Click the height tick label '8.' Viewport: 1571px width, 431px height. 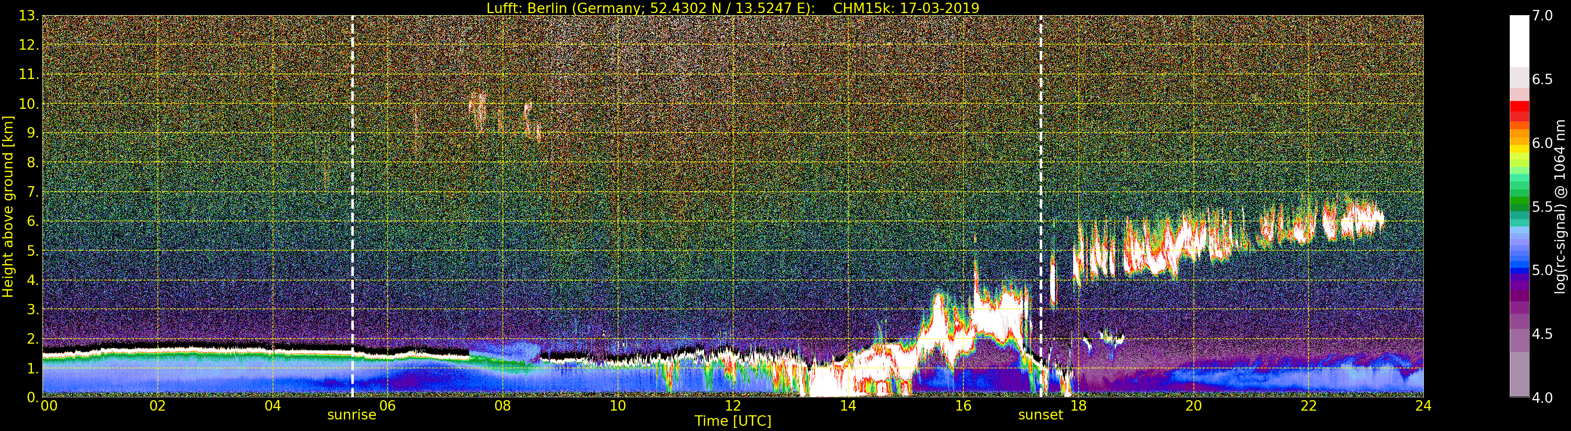tap(32, 163)
